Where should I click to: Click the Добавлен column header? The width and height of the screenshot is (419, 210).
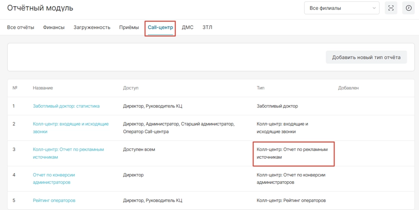point(348,88)
